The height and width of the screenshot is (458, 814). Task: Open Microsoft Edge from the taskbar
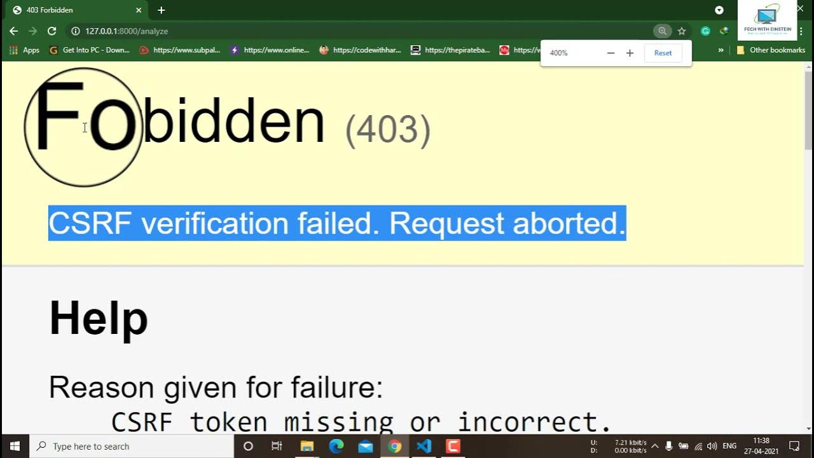(336, 446)
